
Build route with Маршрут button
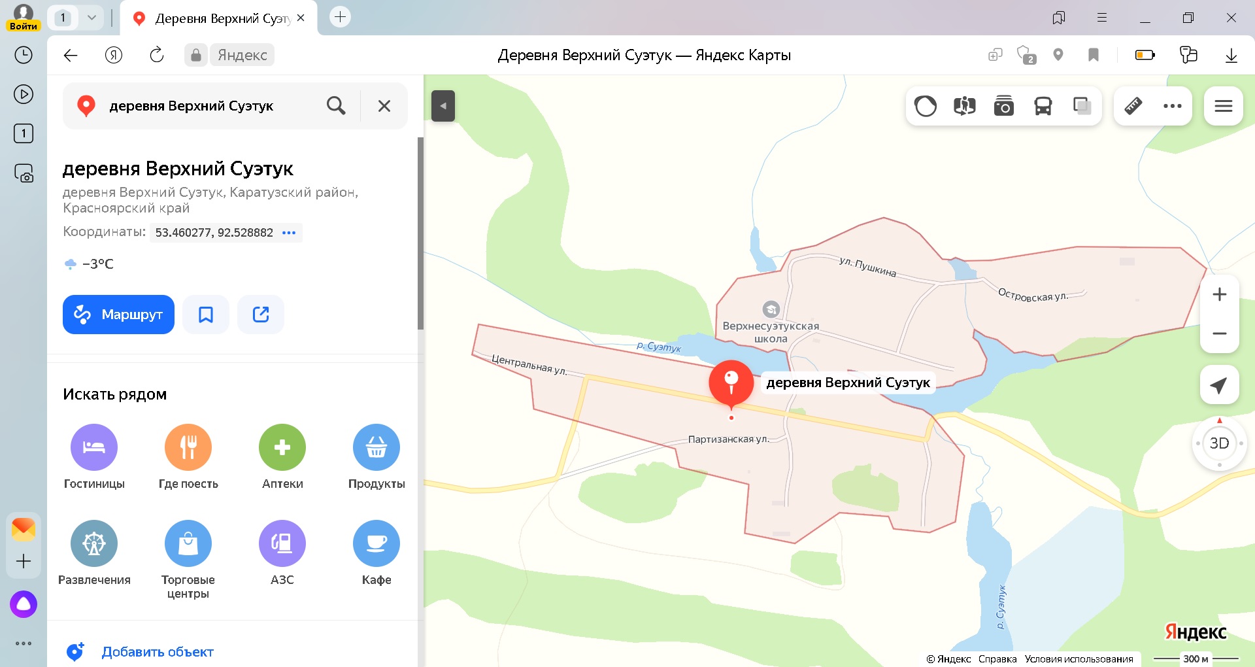118,315
